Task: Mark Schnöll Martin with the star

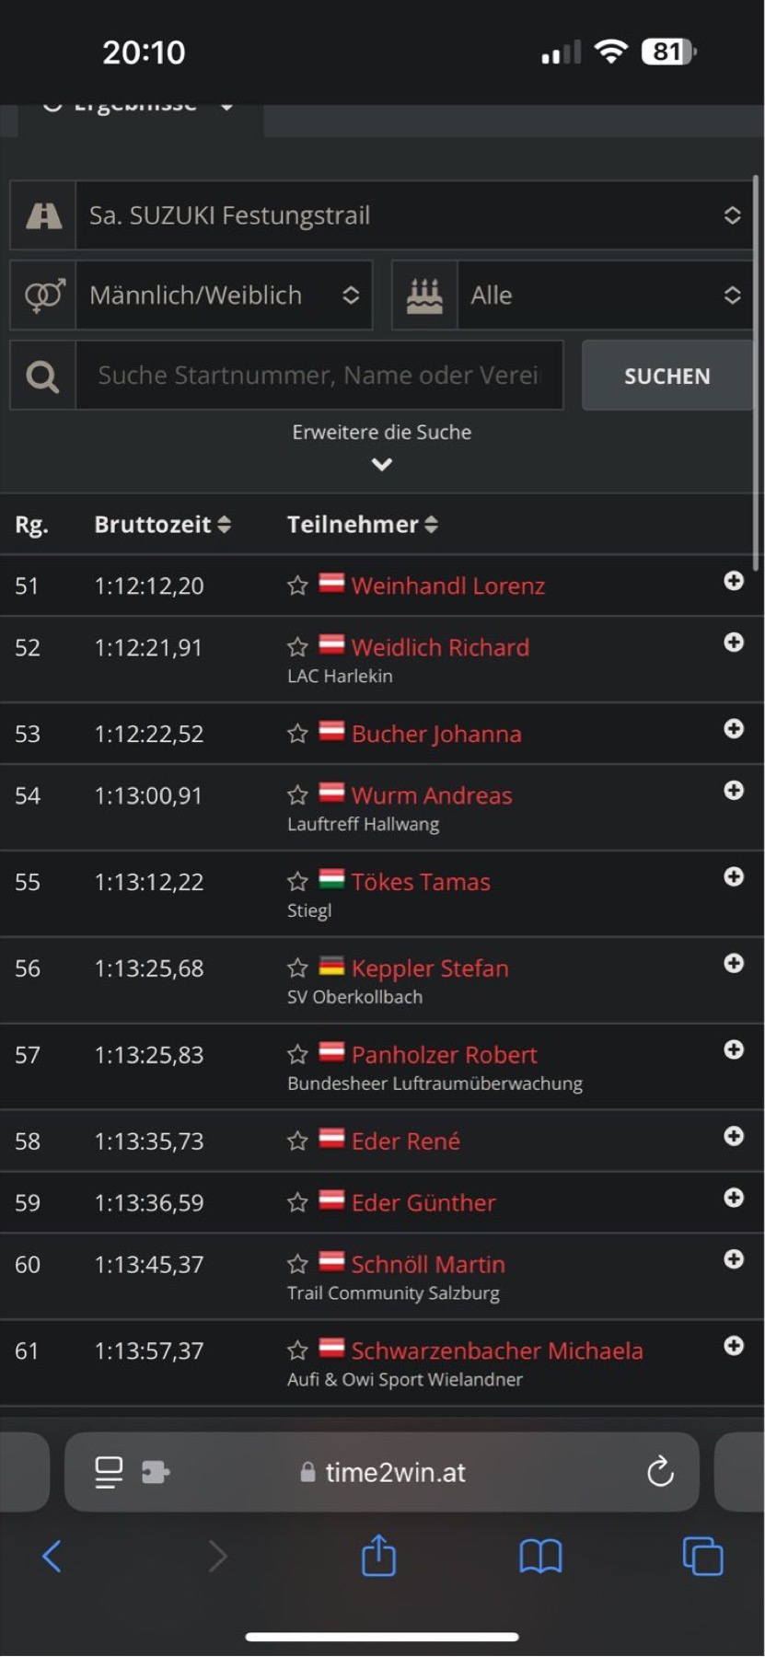Action: pos(297,1264)
